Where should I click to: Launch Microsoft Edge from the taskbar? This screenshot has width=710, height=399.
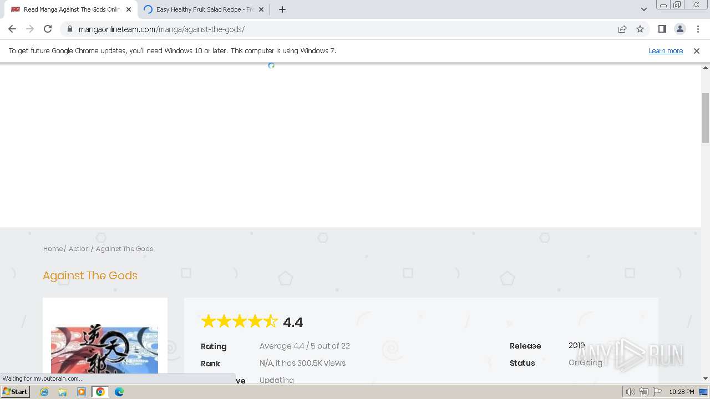[x=119, y=392]
